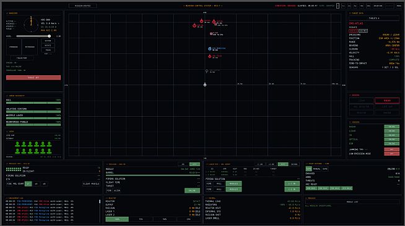The image size is (405, 226).
Task: Select Prograde maneuver button
Action: coord(14,47)
